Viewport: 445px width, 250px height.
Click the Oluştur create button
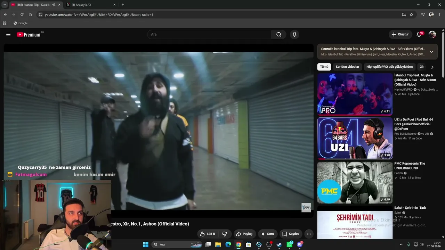(400, 34)
